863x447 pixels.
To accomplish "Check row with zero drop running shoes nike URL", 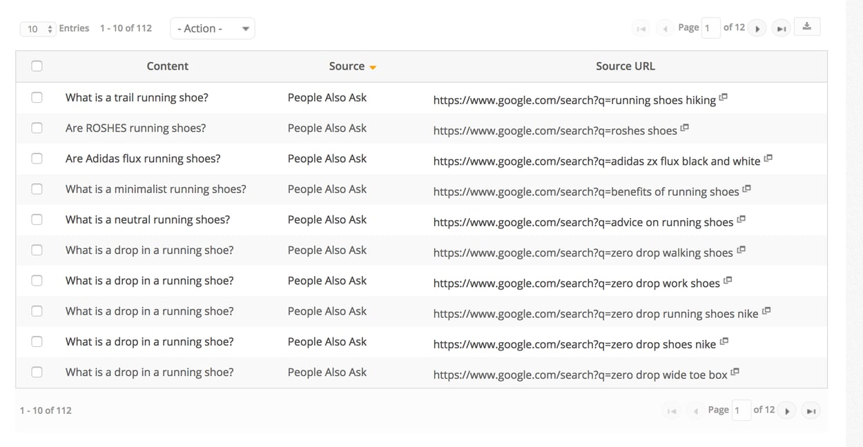I will click(x=37, y=311).
